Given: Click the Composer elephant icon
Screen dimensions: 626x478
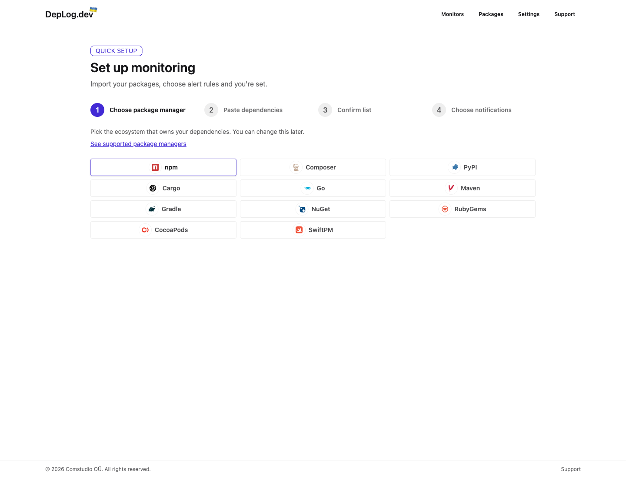Looking at the screenshot, I should pyautogui.click(x=296, y=167).
